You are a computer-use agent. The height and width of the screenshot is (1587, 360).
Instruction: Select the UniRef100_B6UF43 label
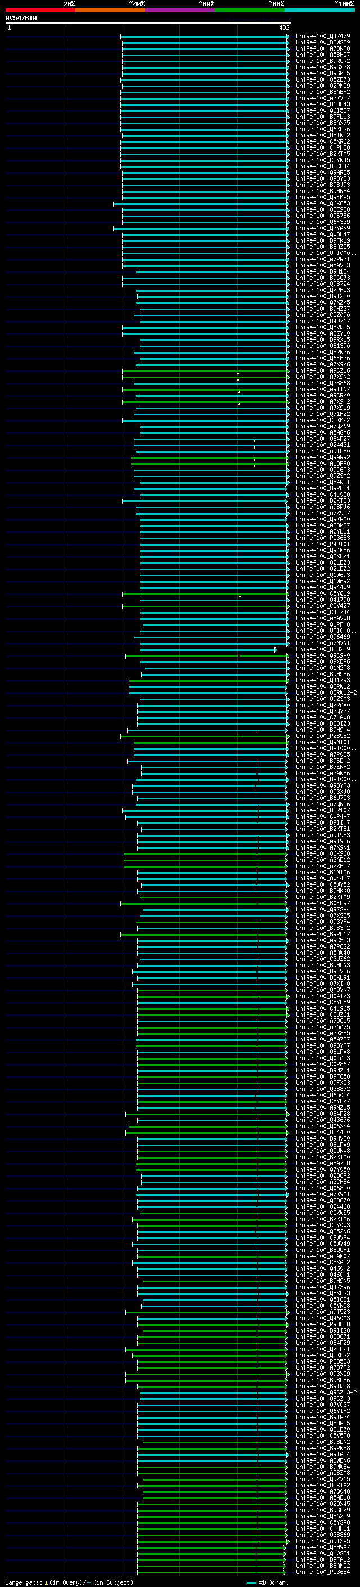pyautogui.click(x=323, y=104)
